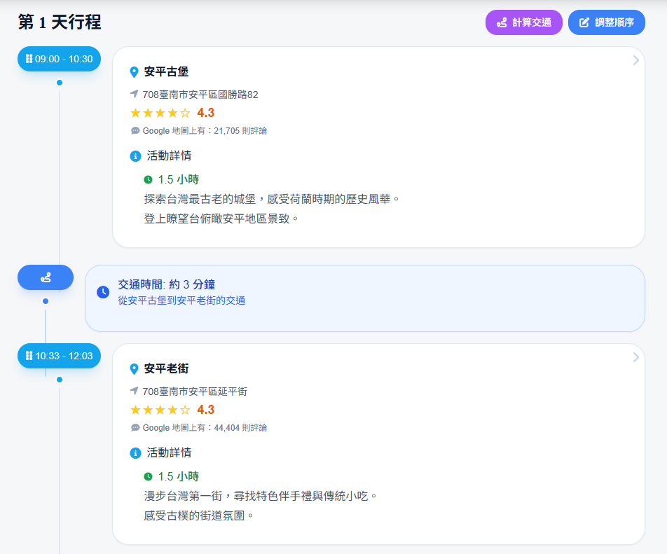Click Google 地圖上有：21,705 則評論 text
Image resolution: width=667 pixels, height=554 pixels.
point(205,130)
